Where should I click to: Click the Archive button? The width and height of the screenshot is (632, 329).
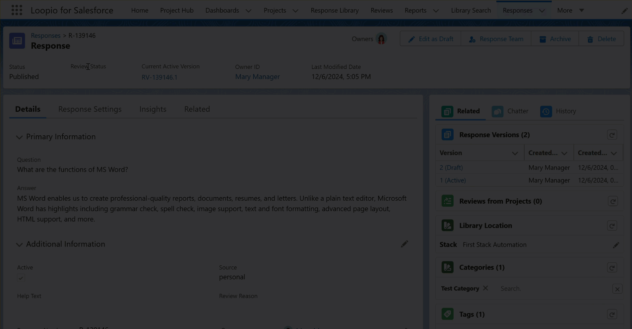555,39
